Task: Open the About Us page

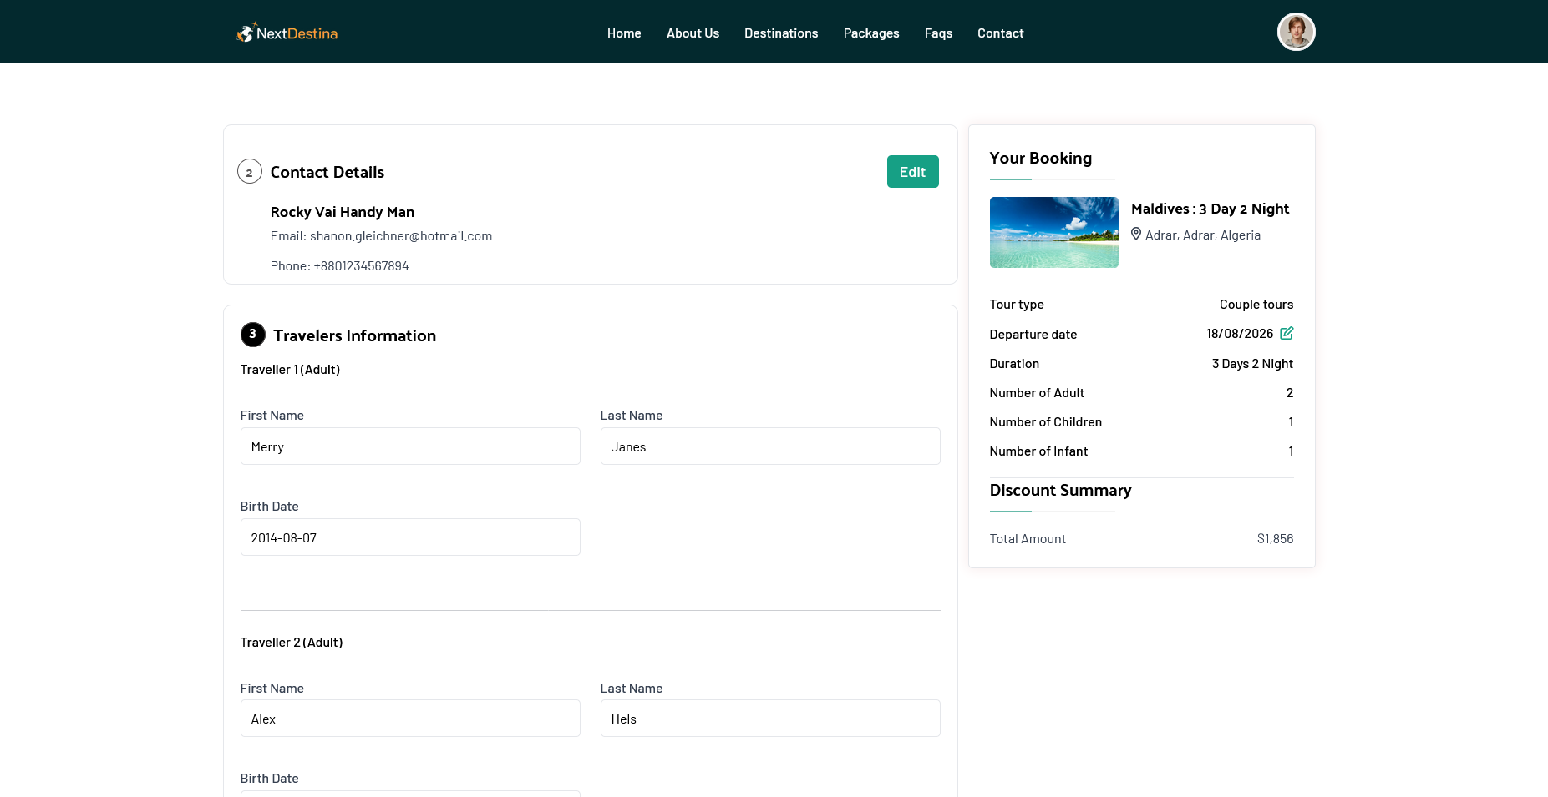Action: [x=693, y=33]
